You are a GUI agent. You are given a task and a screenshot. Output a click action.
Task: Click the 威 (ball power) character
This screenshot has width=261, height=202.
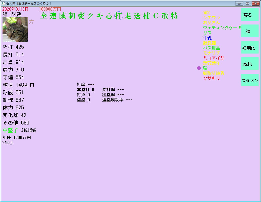[62, 16]
